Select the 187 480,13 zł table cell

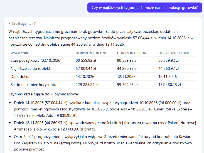(169, 85)
